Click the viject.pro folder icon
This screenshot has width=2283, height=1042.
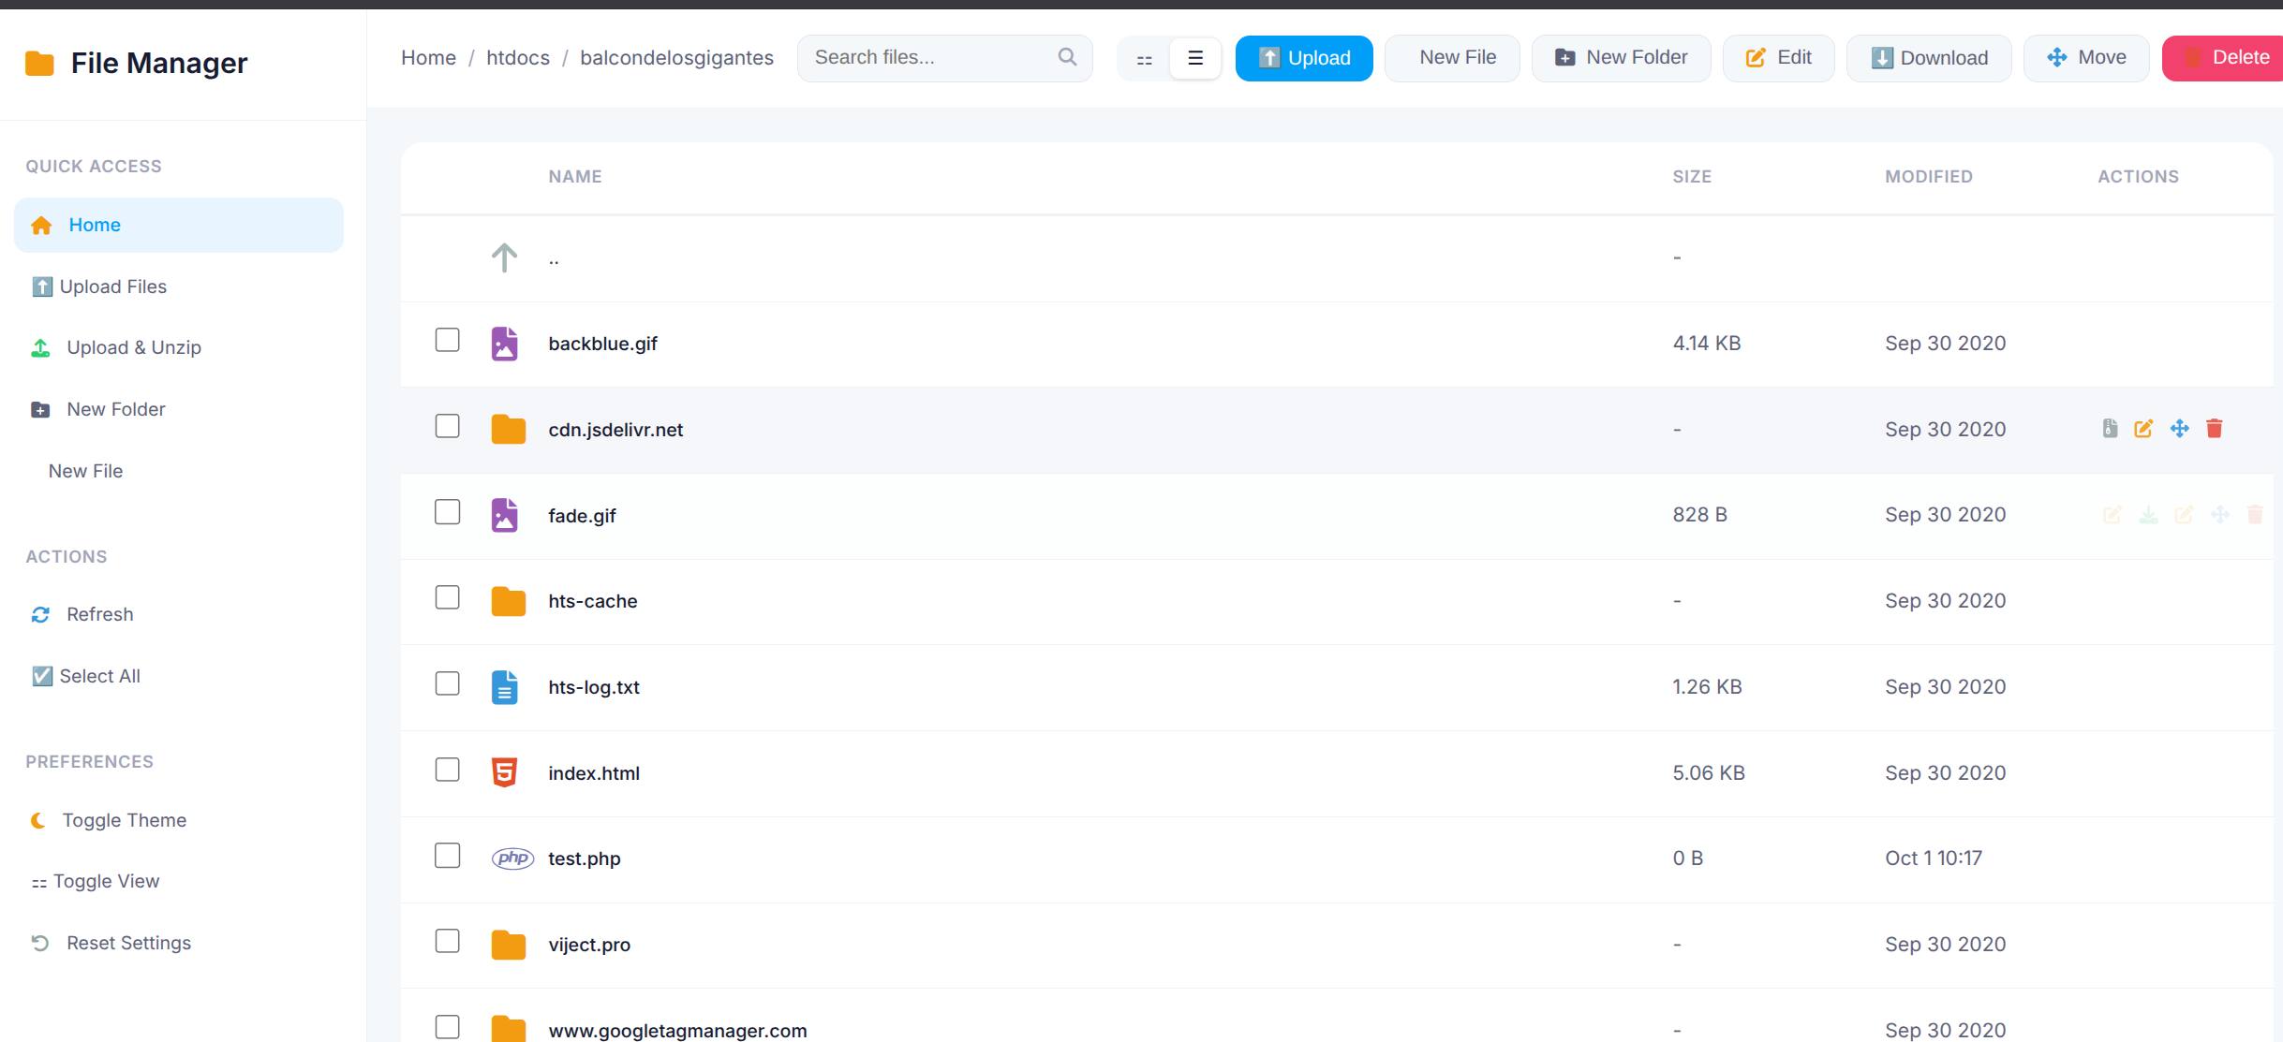point(508,945)
